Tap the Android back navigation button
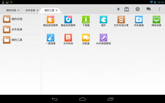The width and height of the screenshot is (165, 103). click(x=55, y=99)
